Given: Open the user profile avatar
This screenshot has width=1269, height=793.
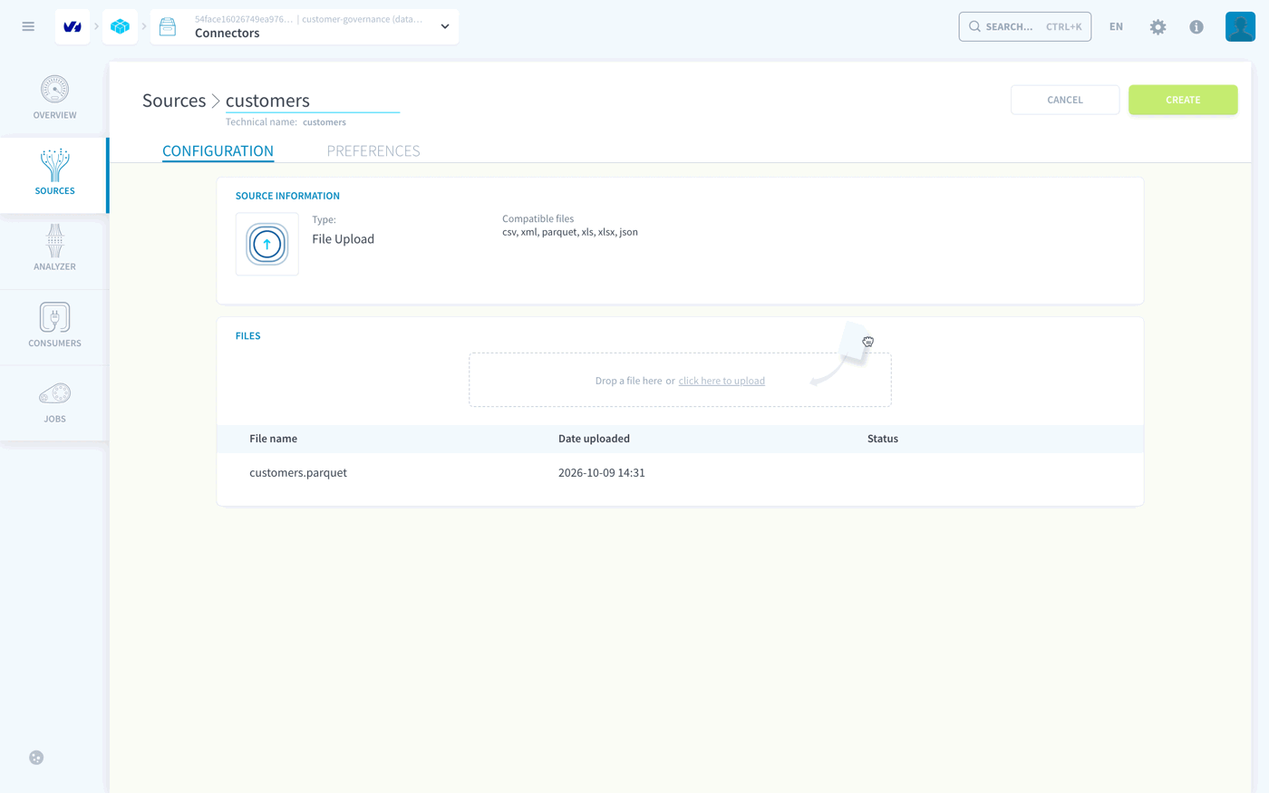Looking at the screenshot, I should 1240,26.
